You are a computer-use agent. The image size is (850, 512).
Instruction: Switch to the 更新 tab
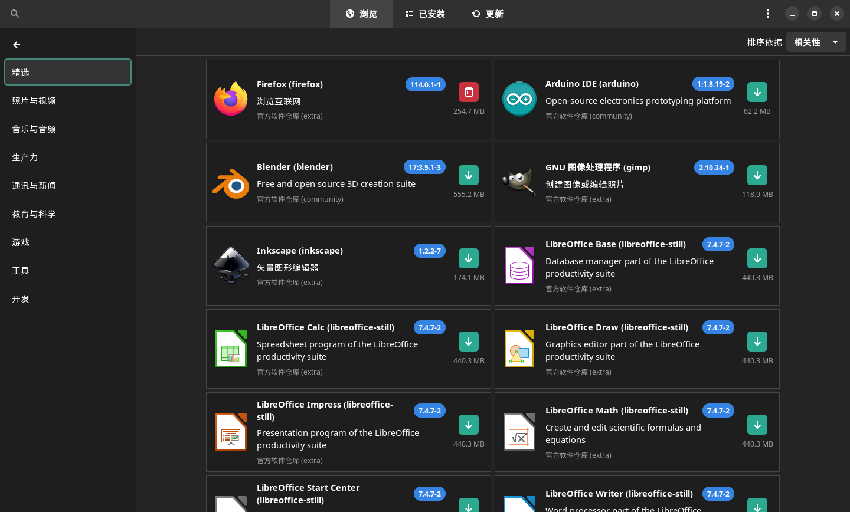pyautogui.click(x=488, y=14)
